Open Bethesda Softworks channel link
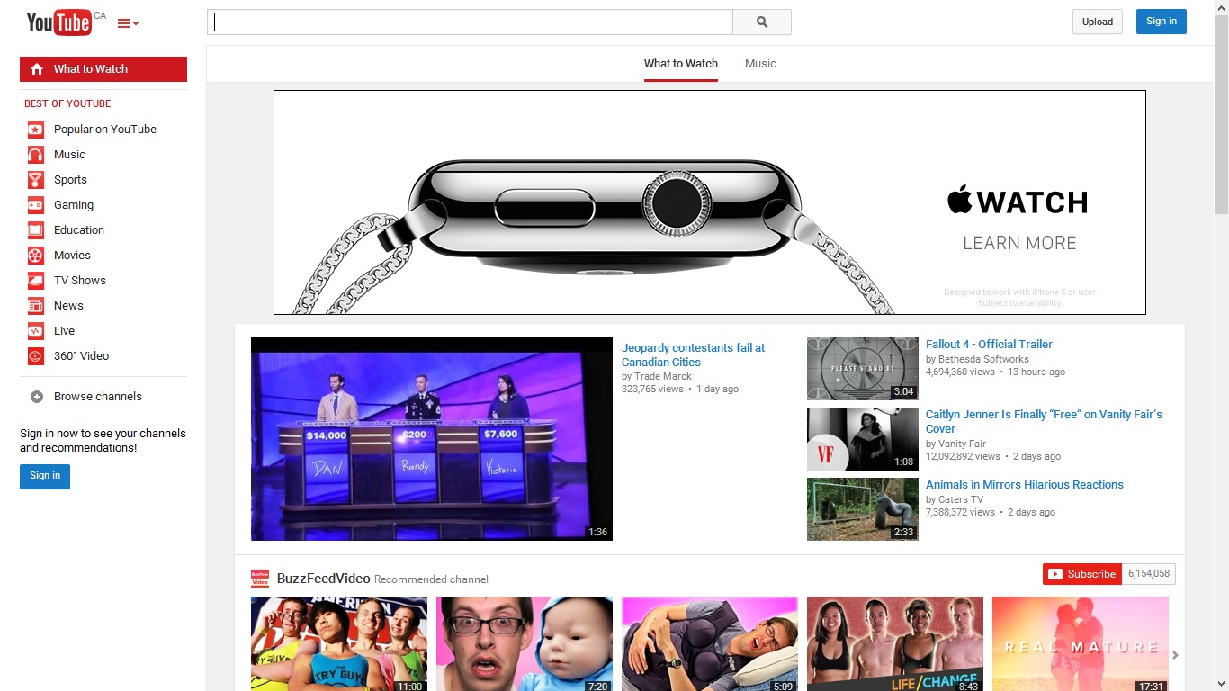The width and height of the screenshot is (1229, 691). pyautogui.click(x=983, y=359)
